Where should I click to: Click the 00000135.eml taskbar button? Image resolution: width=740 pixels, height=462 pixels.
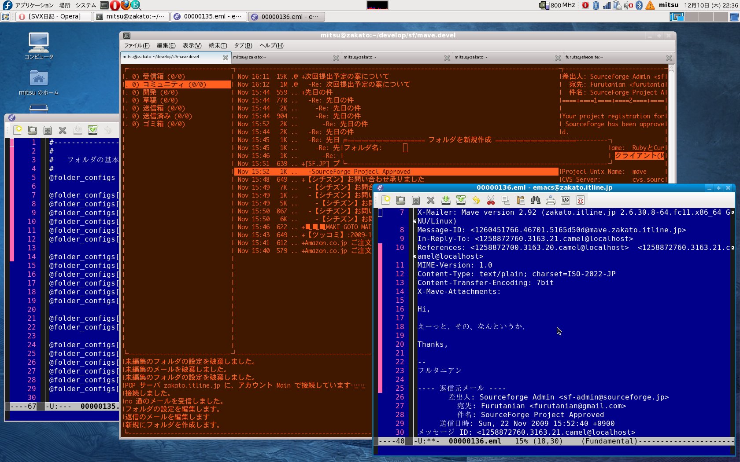point(208,17)
